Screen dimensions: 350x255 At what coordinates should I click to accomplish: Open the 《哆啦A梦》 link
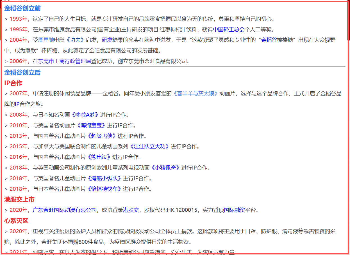pyautogui.click(x=85, y=115)
